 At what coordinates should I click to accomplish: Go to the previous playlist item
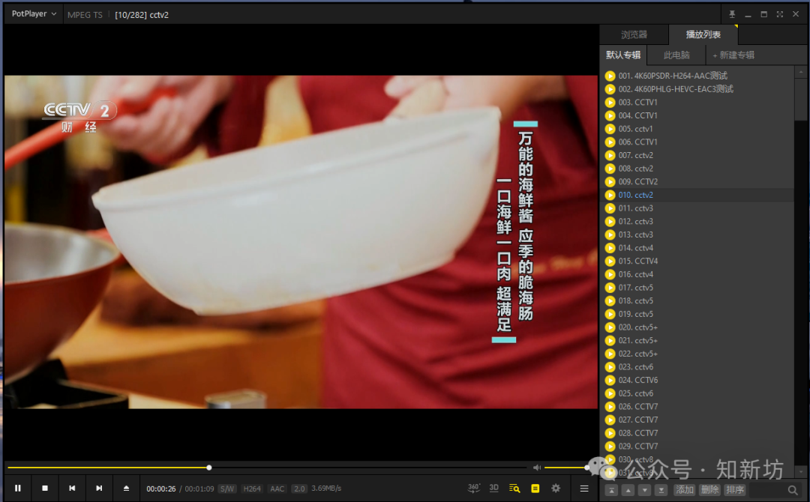pos(72,488)
